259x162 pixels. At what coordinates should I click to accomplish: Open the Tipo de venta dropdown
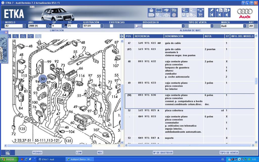tap(212, 26)
